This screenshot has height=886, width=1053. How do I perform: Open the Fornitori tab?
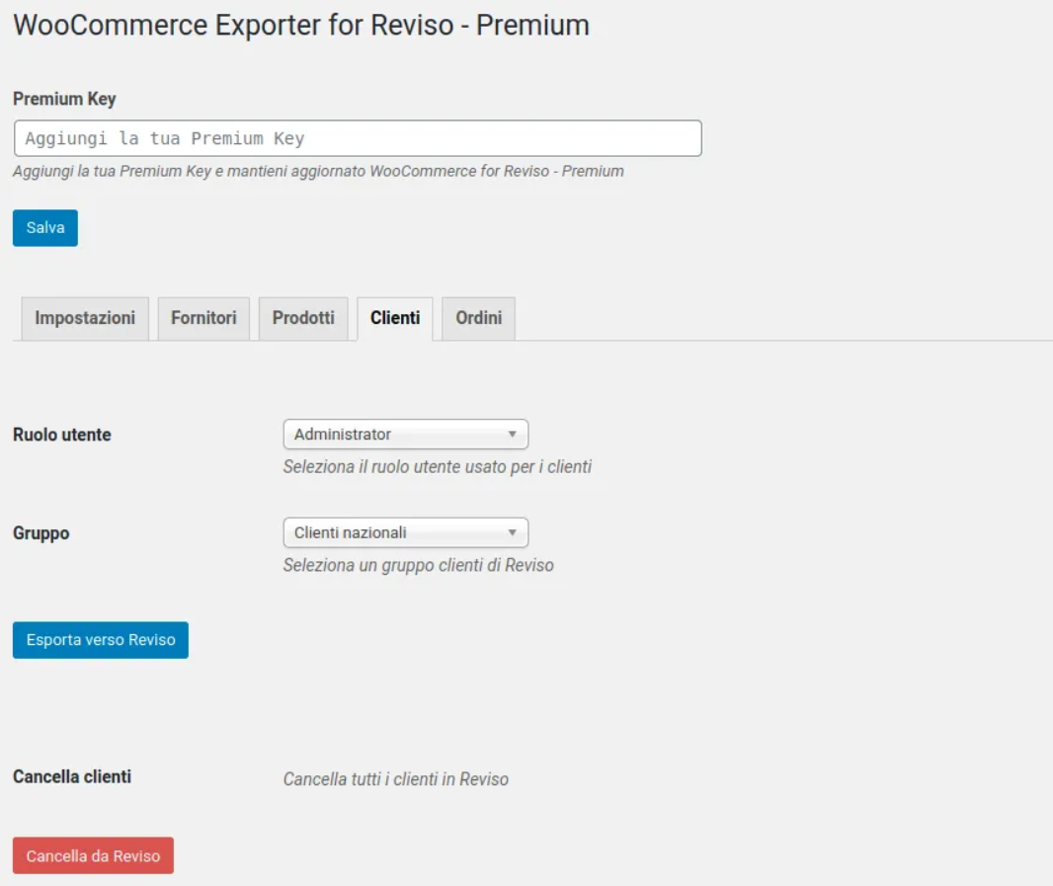203,318
